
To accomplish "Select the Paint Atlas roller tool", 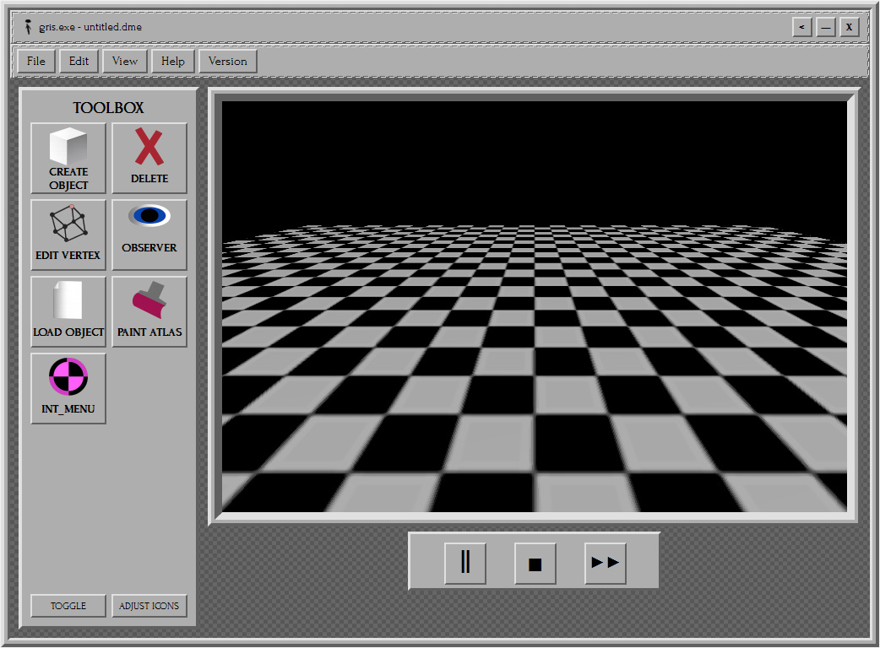I will (x=149, y=311).
